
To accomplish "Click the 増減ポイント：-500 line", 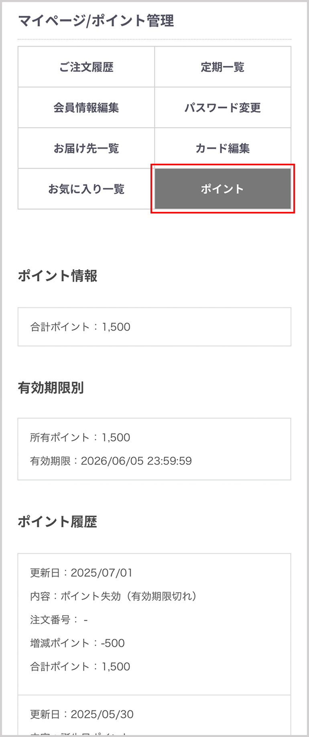I will (x=77, y=643).
